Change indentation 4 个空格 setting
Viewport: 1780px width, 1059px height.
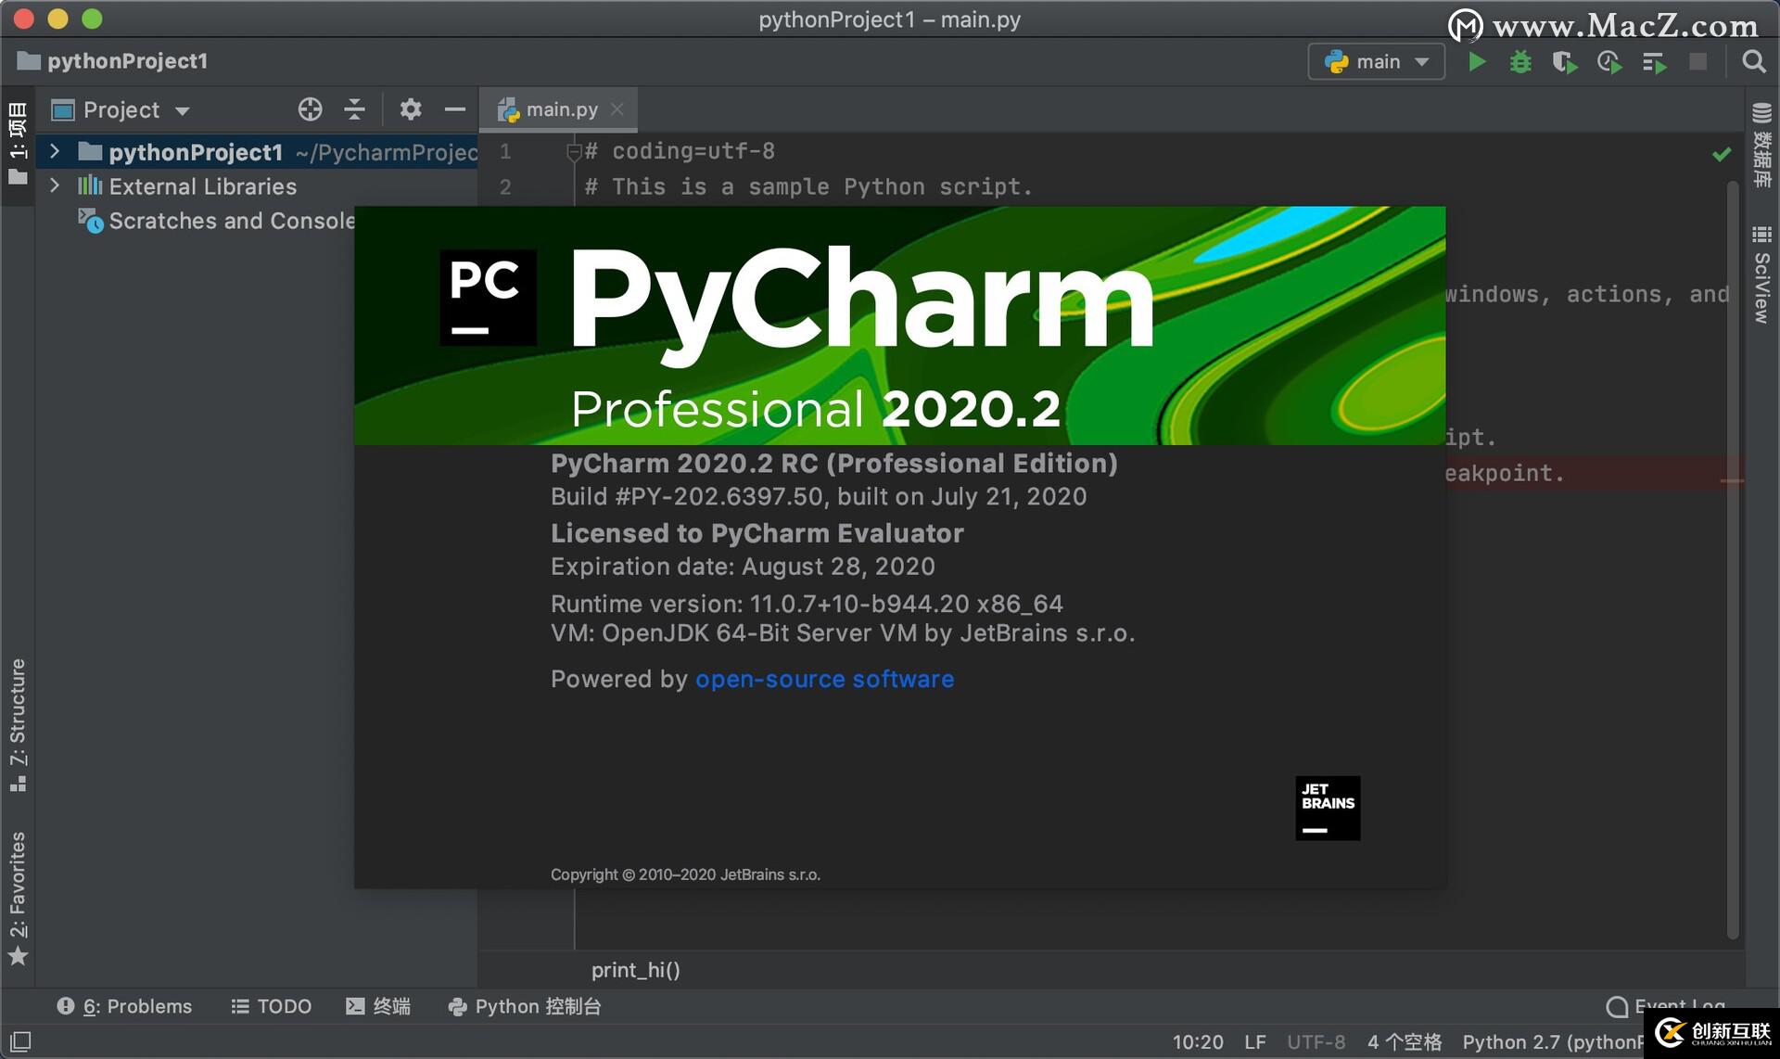[x=1405, y=1041]
